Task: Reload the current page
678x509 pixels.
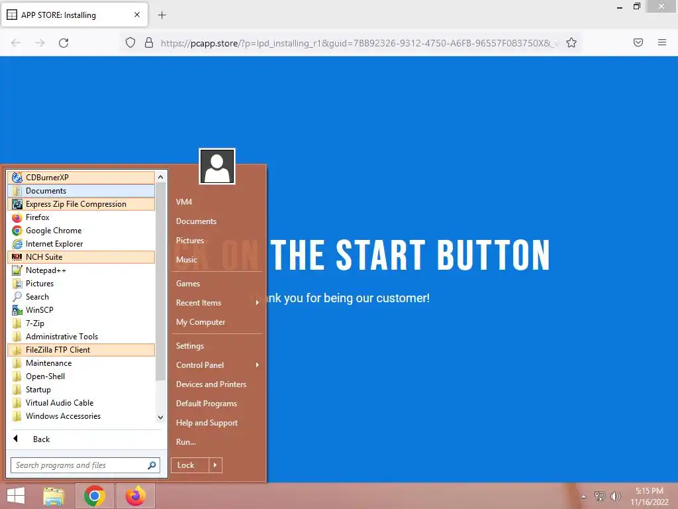Action: coord(64,43)
